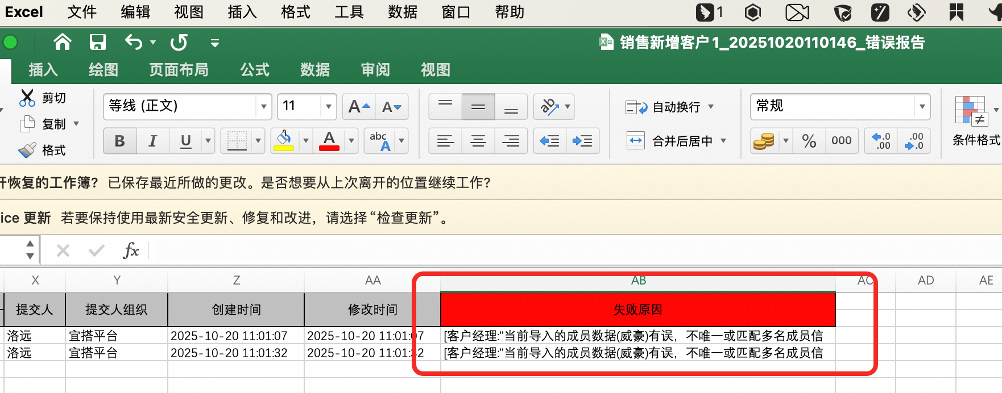This screenshot has width=1002, height=393.
Task: Expand the font size 11 dropdown
Action: tap(328, 107)
